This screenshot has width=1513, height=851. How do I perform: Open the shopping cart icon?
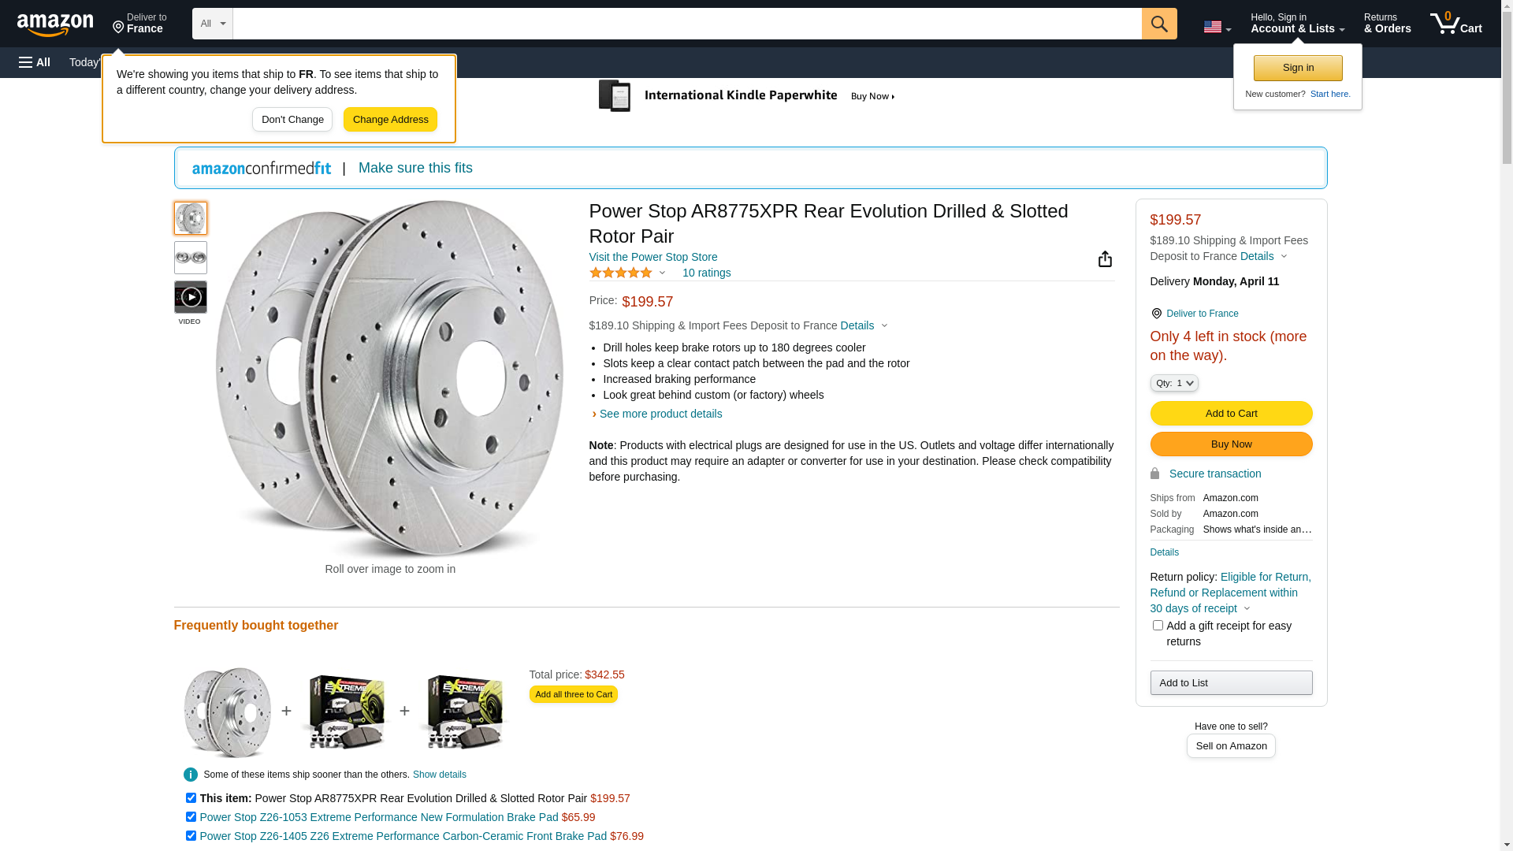coord(1455,24)
